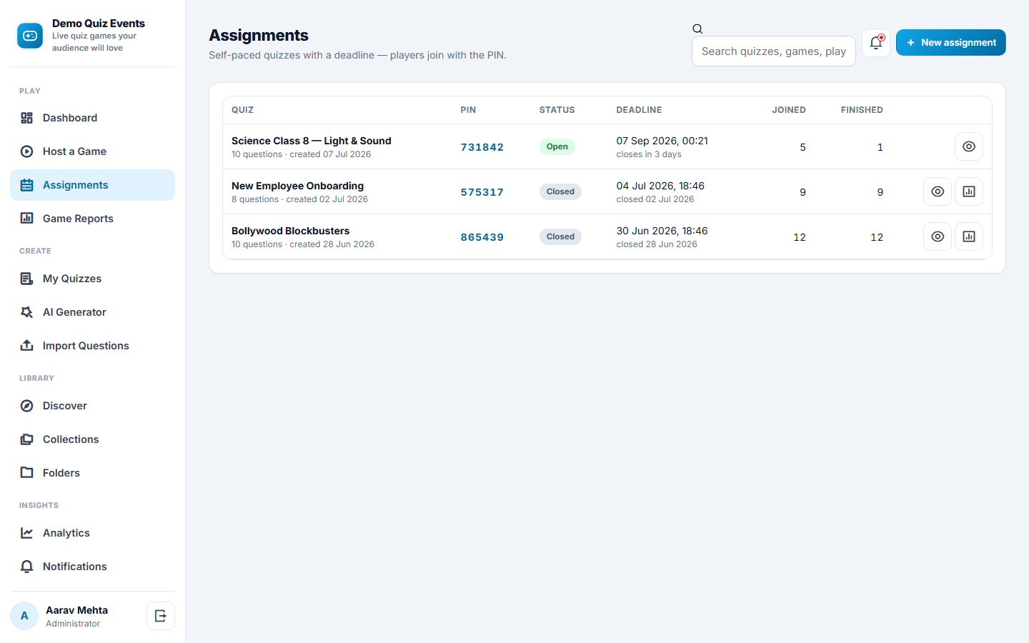Click the Open status badge
This screenshot has height=643, width=1029.
coord(557,146)
